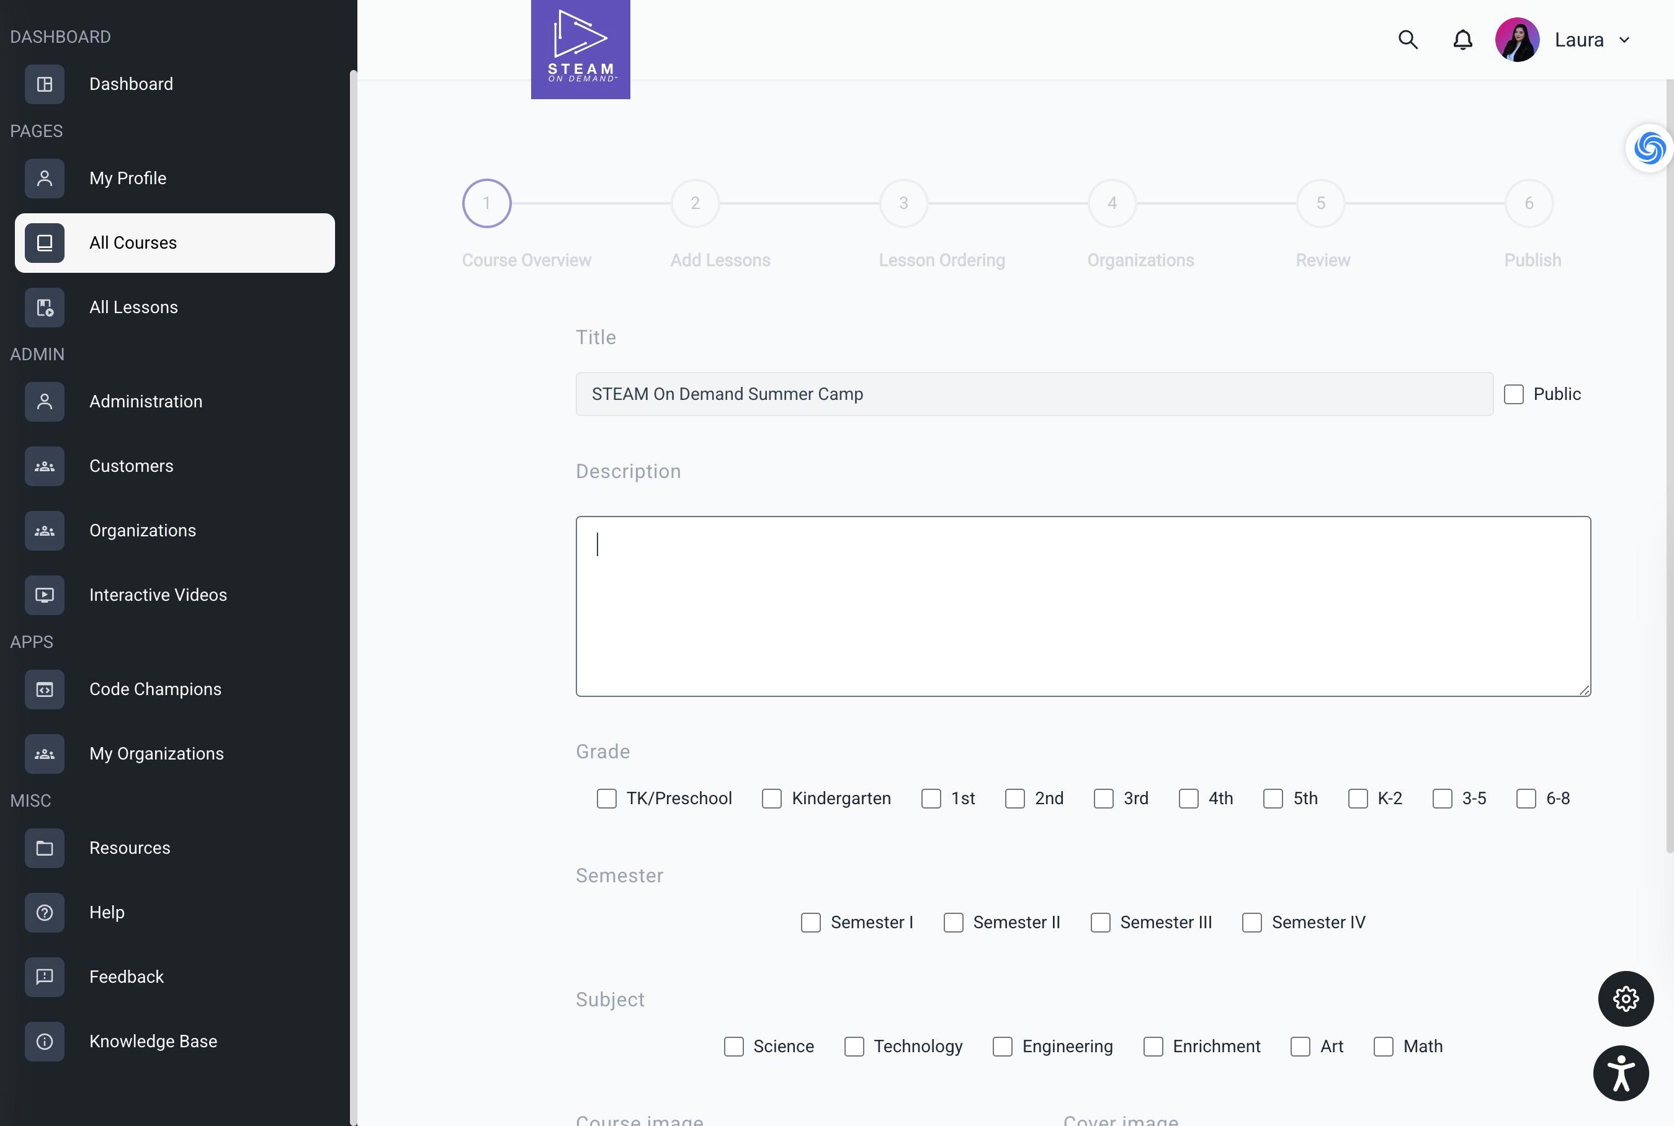
Task: Open the Knowledge Base info icon
Action: [x=45, y=1040]
